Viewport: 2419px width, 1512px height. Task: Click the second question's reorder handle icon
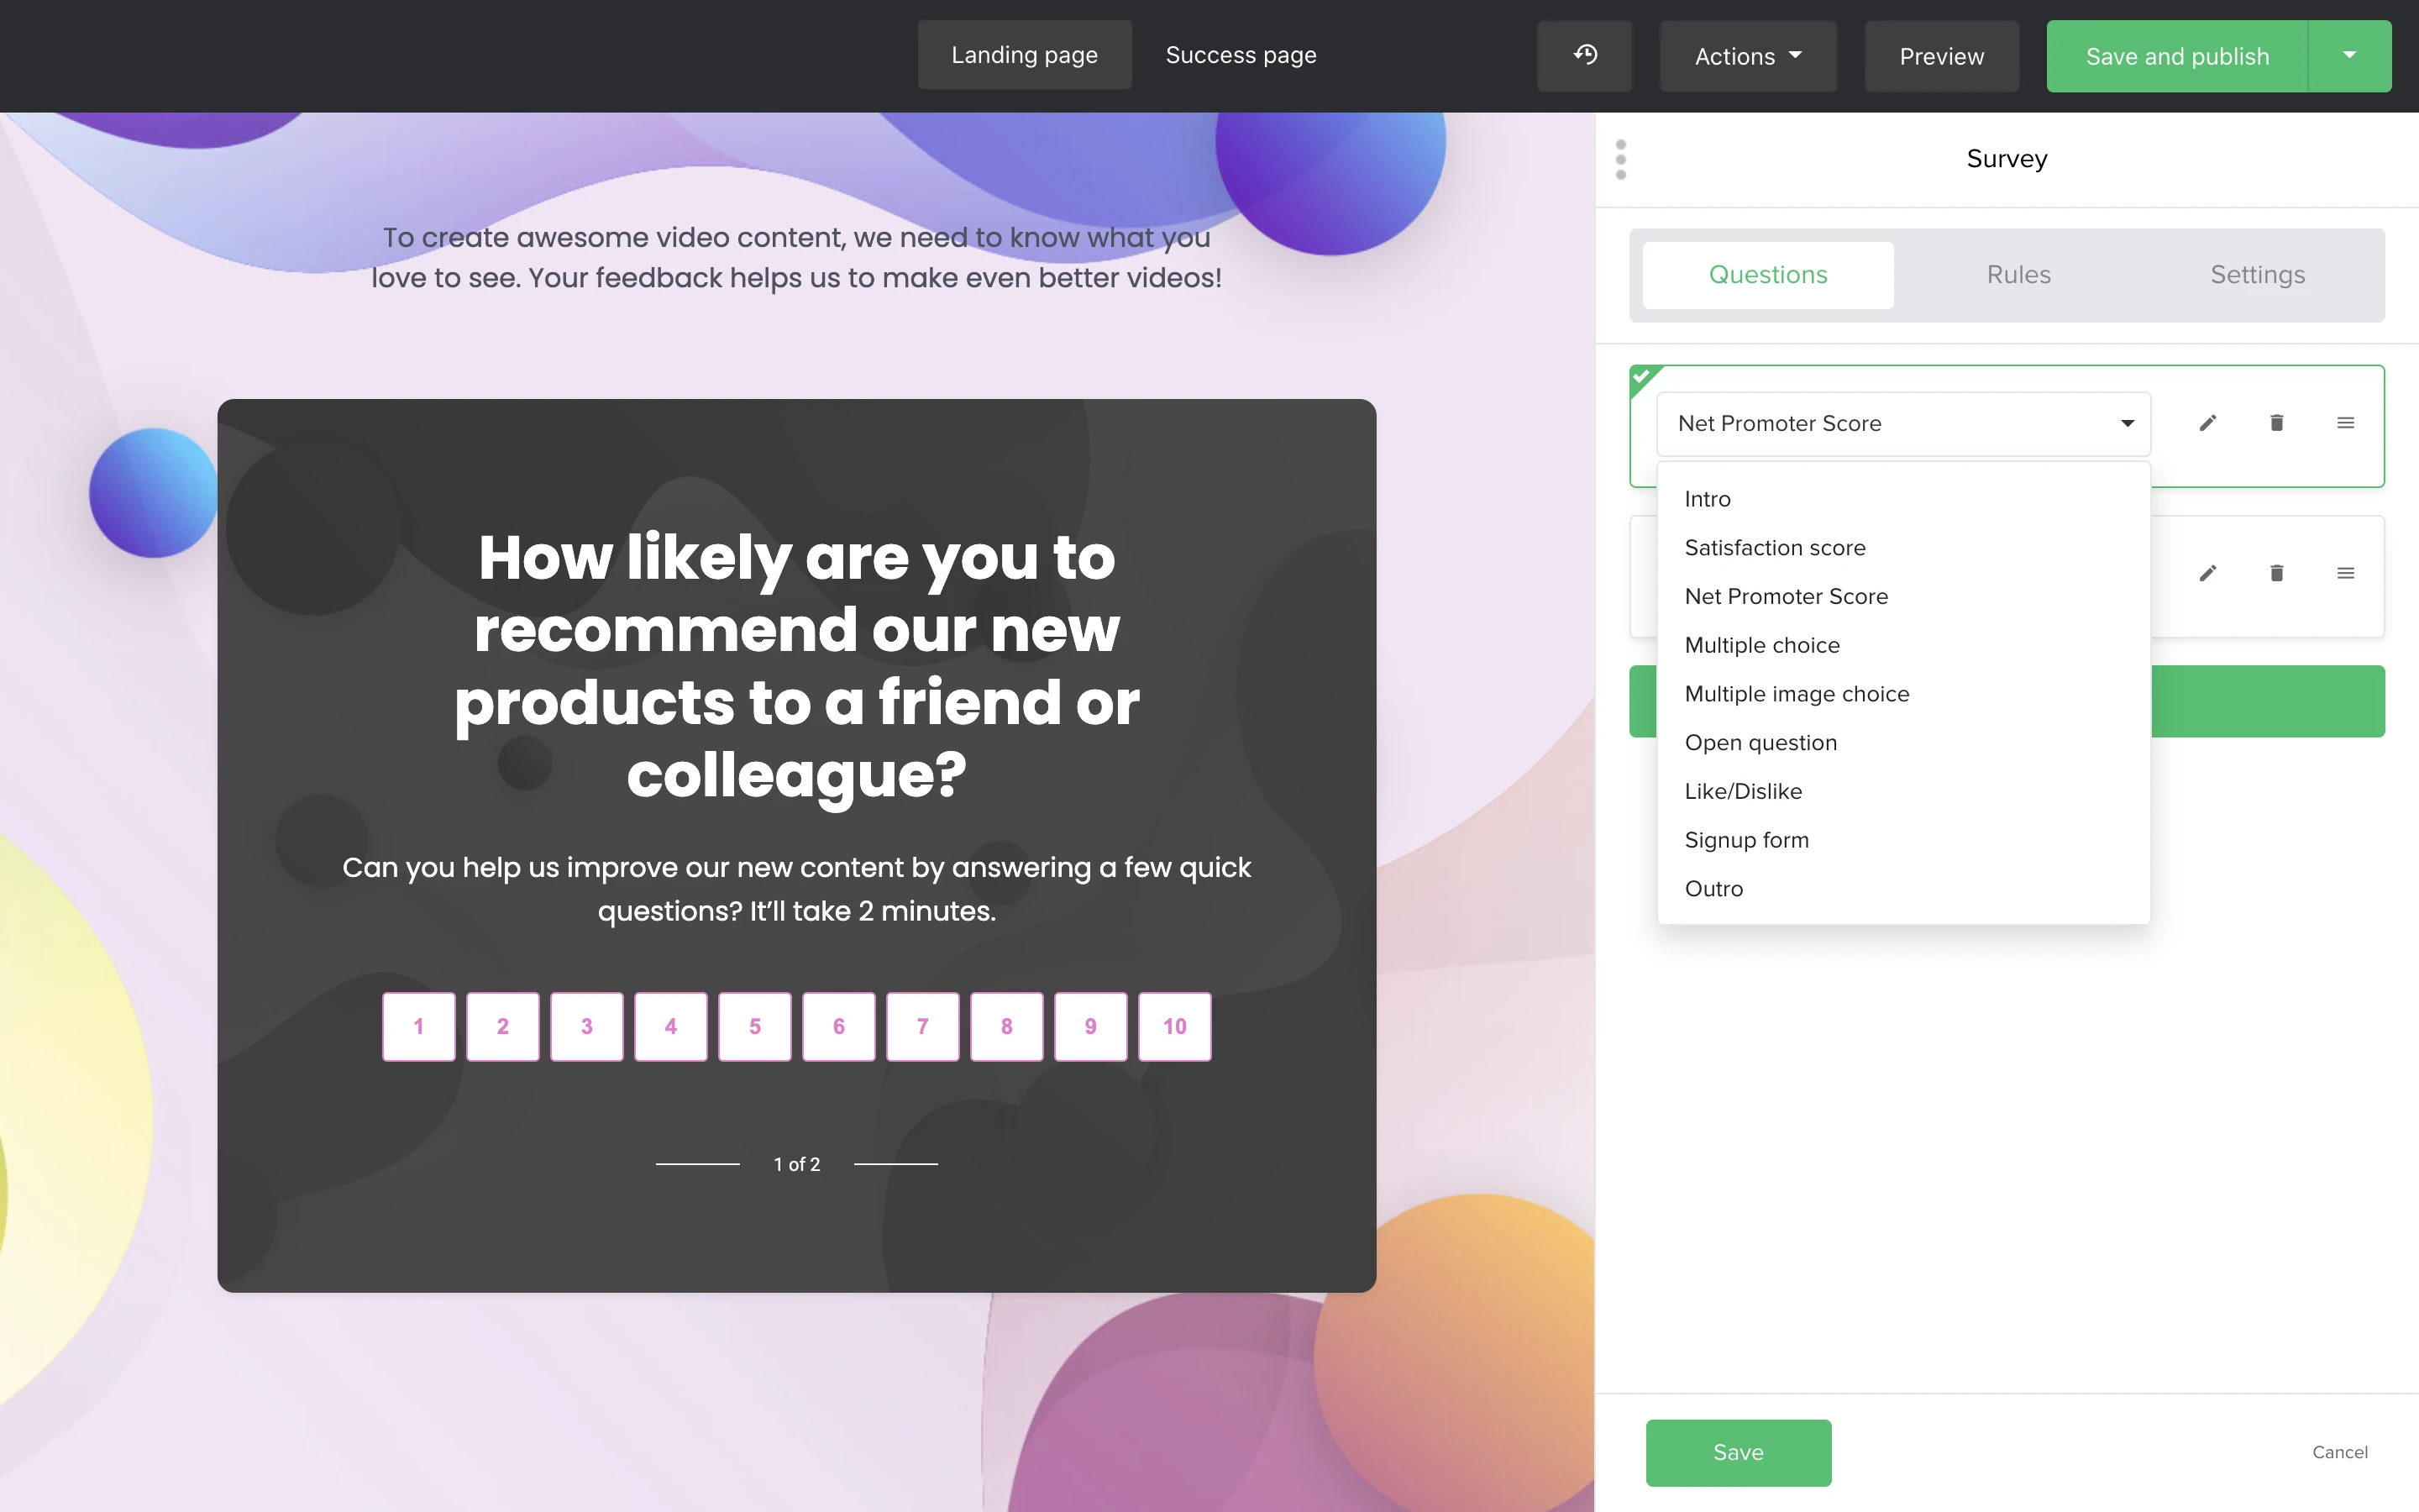click(2345, 573)
